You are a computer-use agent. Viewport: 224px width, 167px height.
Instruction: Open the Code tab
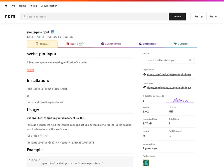click(x=75, y=44)
